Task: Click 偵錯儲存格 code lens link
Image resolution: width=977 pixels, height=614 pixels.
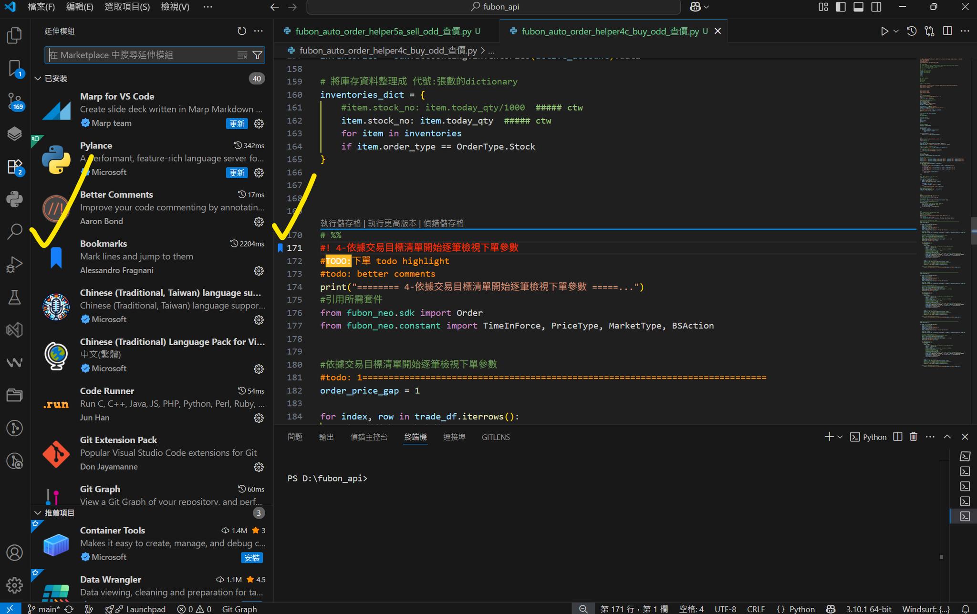Action: click(x=443, y=223)
